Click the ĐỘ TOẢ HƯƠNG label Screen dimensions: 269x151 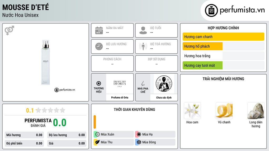pyautogui.click(x=161, y=44)
